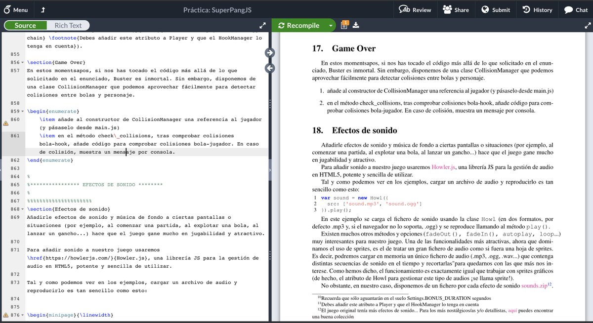Click the History clock icon
The image size is (593, 323).
tap(526, 10)
